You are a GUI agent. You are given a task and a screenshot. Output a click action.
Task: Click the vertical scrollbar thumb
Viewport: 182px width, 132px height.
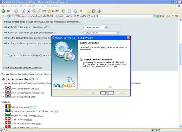(x=180, y=54)
